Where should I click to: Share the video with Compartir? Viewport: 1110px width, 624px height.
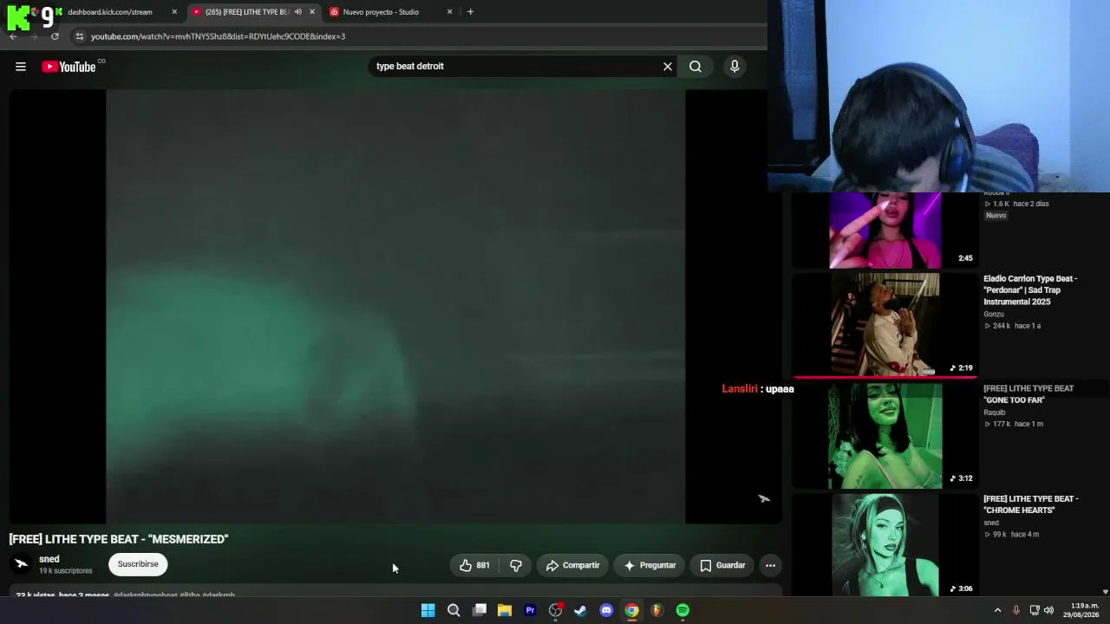572,565
